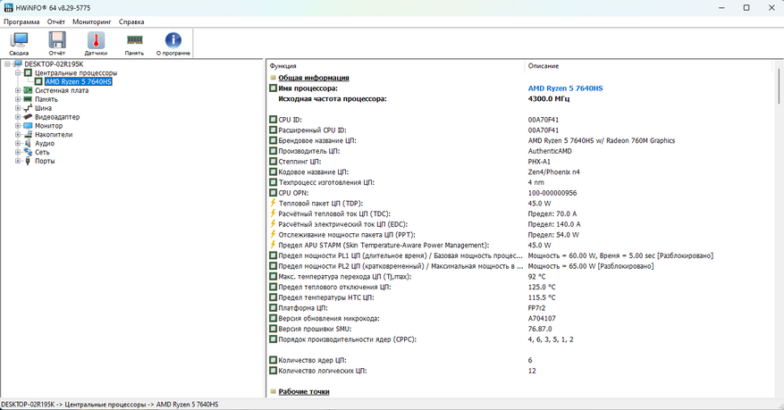Collapse the Центральные процессоры node
784x410 pixels.
pyautogui.click(x=18, y=73)
